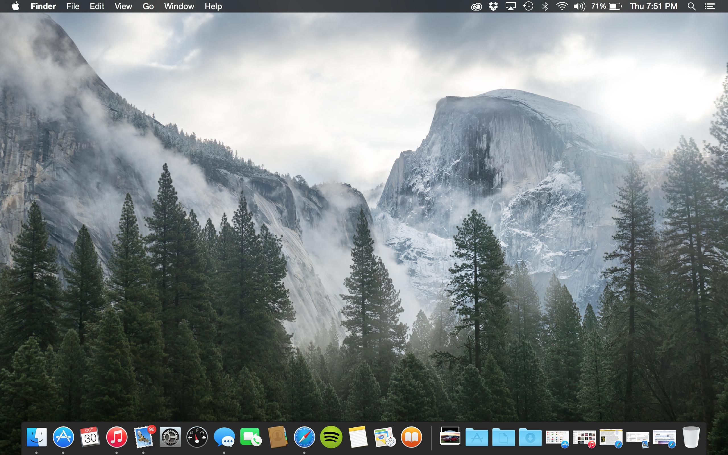Click the Spotlight search magnifier
Viewport: 728px width, 455px height.
691,6
